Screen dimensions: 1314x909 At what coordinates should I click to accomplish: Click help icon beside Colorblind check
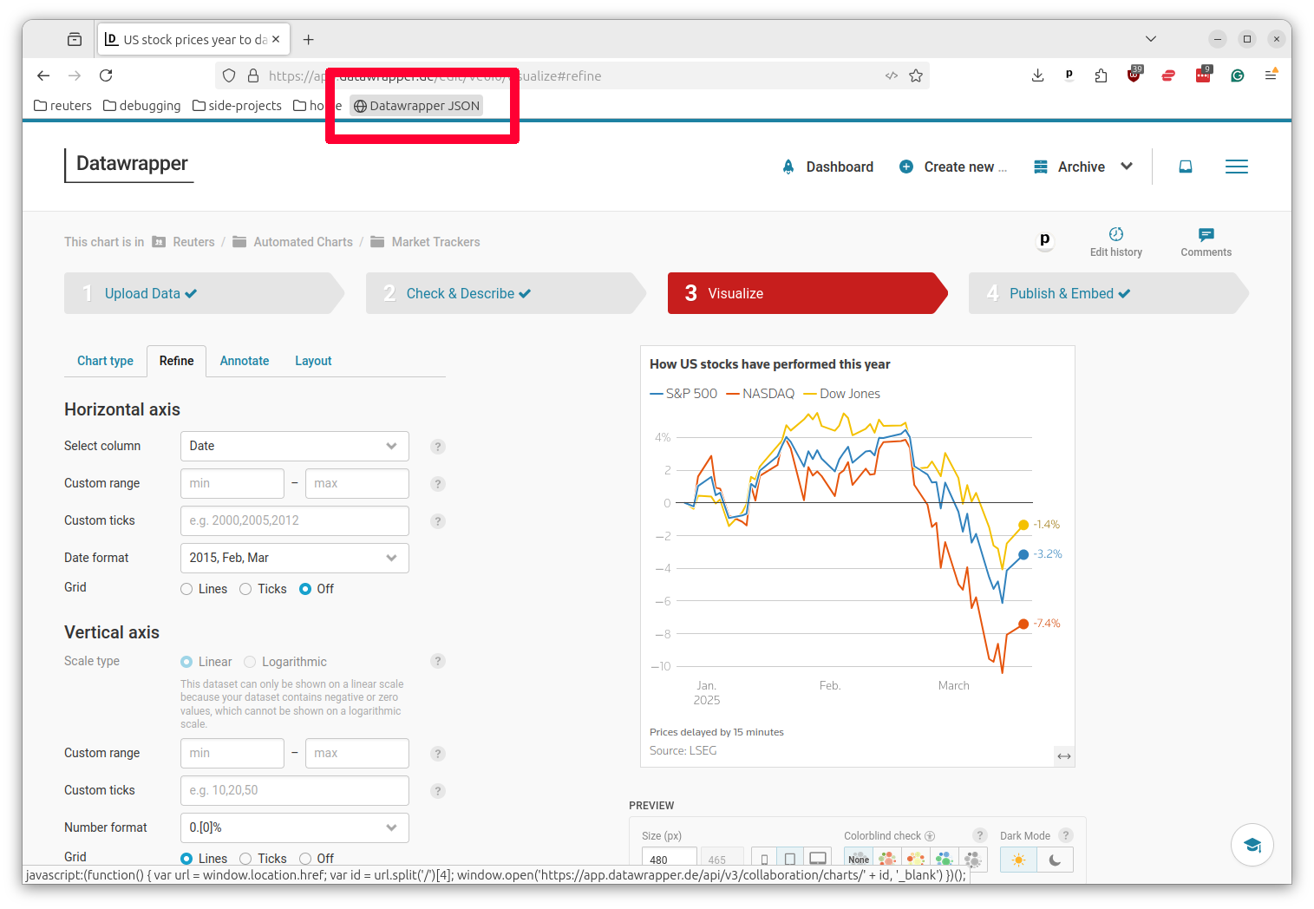980,835
